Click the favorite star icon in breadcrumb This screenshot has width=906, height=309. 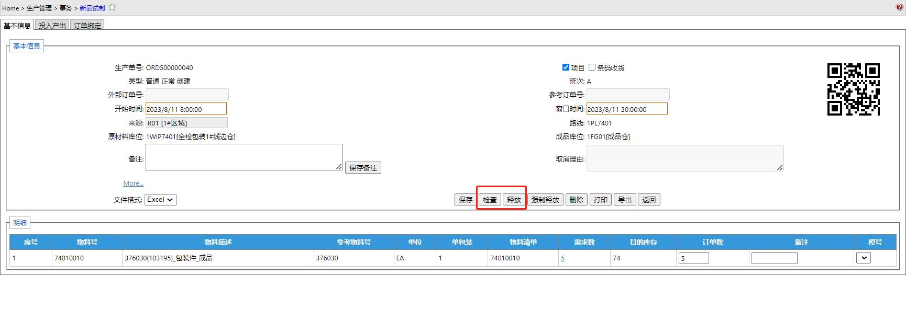(x=112, y=7)
